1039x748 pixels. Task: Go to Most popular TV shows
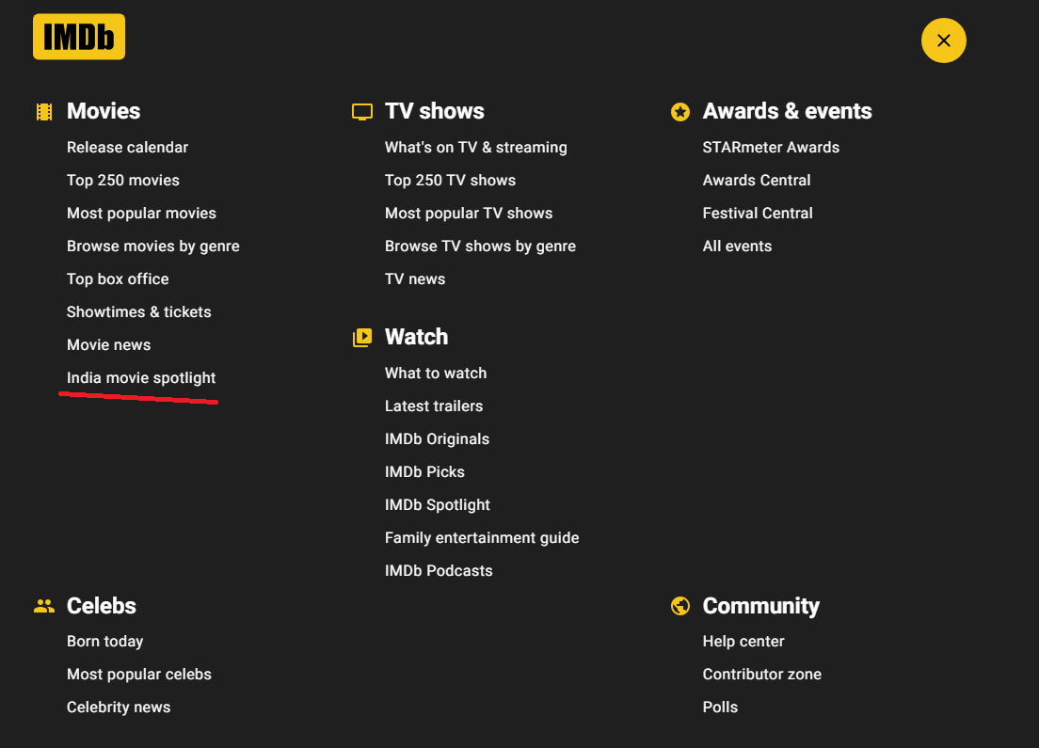tap(469, 214)
